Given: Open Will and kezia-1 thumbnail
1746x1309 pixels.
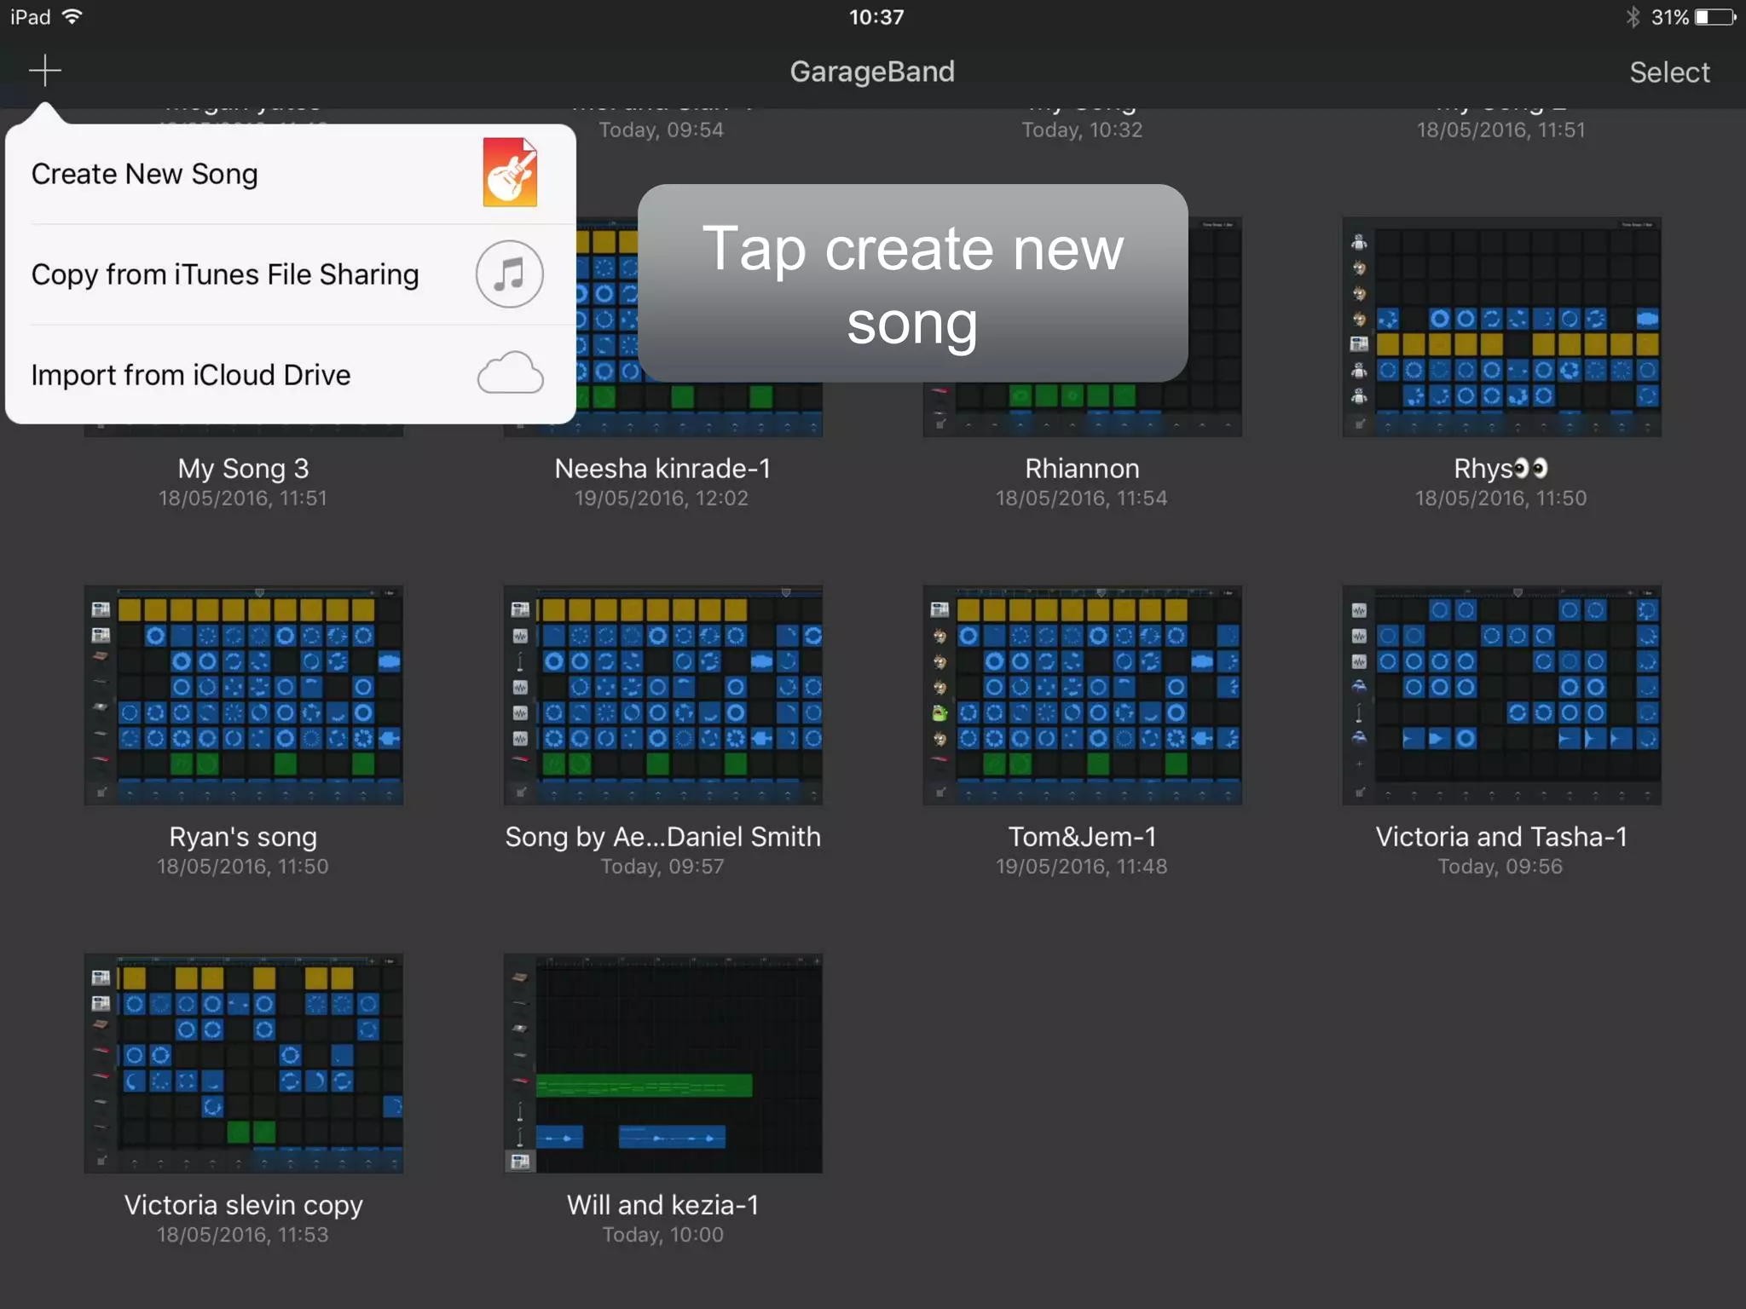Looking at the screenshot, I should point(662,1064).
